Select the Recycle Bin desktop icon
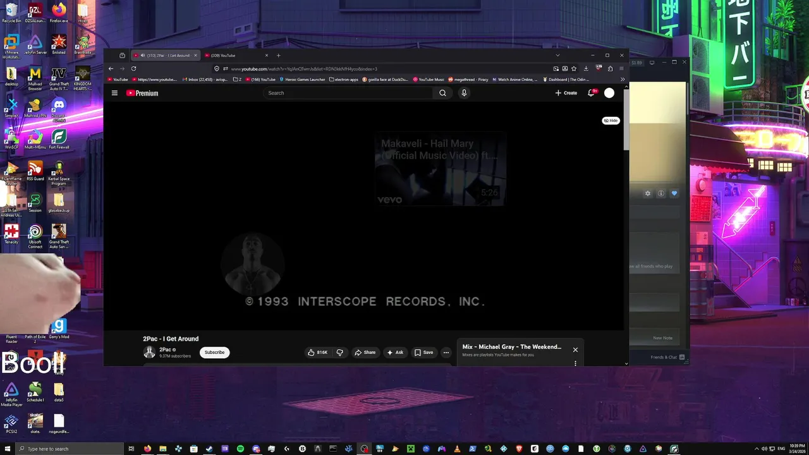Image resolution: width=809 pixels, height=455 pixels. [11, 13]
